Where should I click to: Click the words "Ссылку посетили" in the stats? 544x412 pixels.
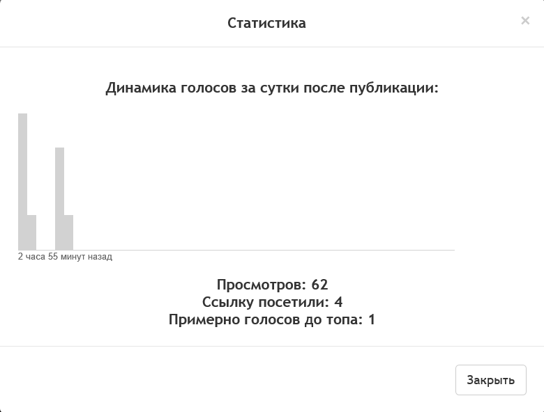pyautogui.click(x=265, y=302)
